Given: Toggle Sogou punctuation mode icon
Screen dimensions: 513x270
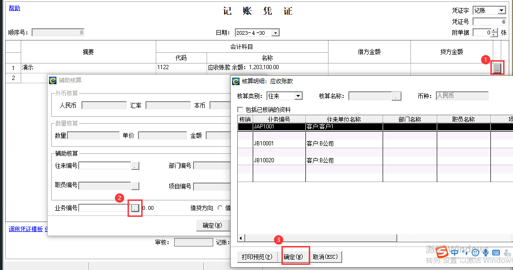Looking at the screenshot, I should 466,252.
